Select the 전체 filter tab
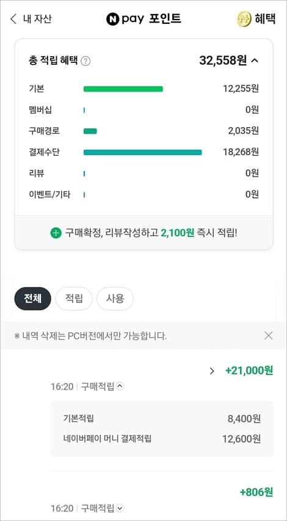The height and width of the screenshot is (521, 287). pyautogui.click(x=33, y=299)
